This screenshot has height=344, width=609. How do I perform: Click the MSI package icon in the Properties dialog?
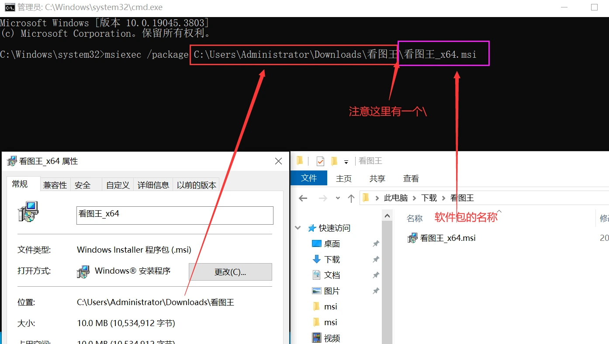[28, 212]
